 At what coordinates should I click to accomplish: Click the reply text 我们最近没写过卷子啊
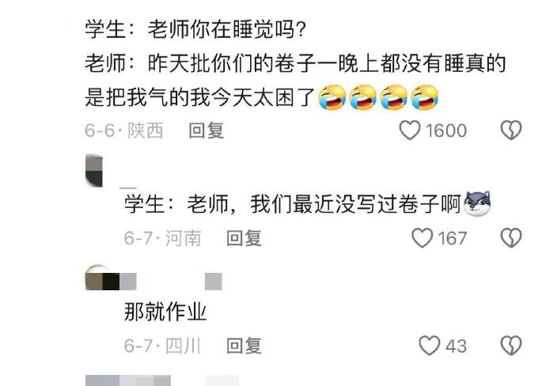[355, 204]
